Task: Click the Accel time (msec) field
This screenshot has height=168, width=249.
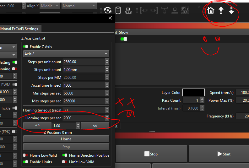Action: (x=84, y=85)
